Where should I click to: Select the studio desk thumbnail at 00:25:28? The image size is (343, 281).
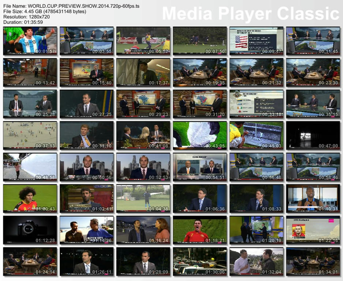[30, 104]
